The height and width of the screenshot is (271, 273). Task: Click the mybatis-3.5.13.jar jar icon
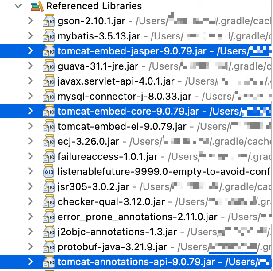[x=49, y=36]
